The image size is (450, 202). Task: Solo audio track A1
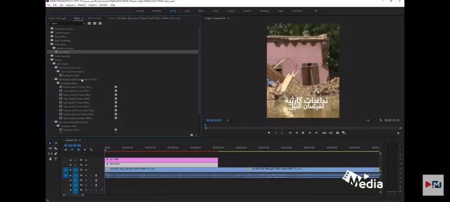91,175
